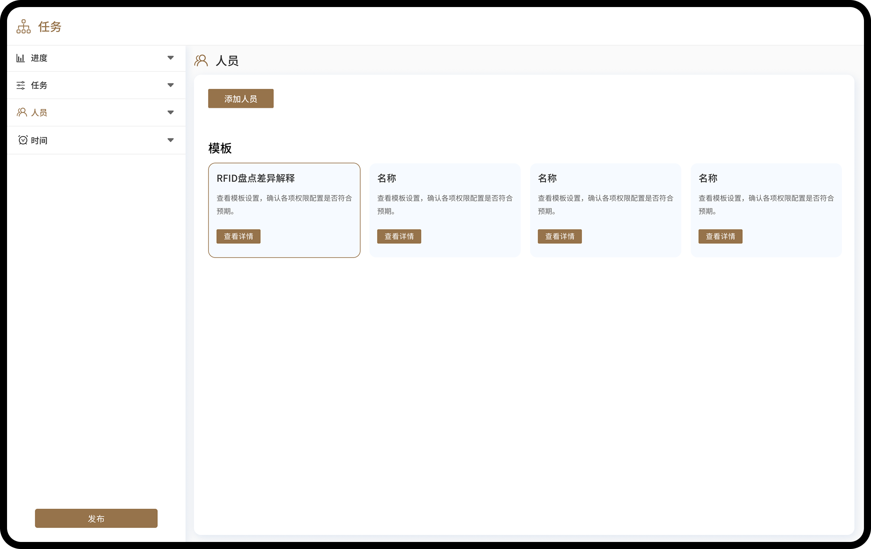The height and width of the screenshot is (549, 871).
Task: Click 查看详情 on the last template card
Action: tap(720, 237)
